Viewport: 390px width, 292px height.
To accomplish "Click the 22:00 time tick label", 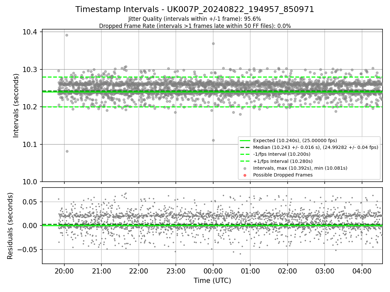I will (138, 271).
